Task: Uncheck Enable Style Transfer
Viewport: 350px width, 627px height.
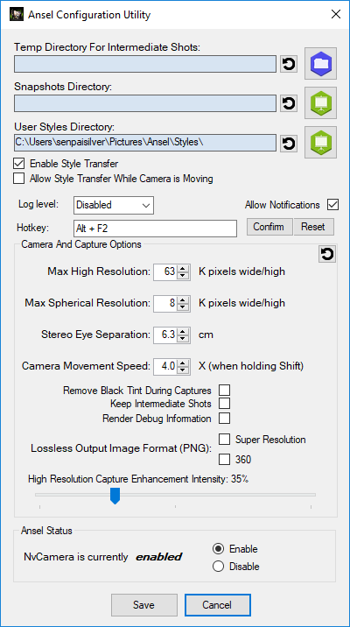Action: pos(18,164)
